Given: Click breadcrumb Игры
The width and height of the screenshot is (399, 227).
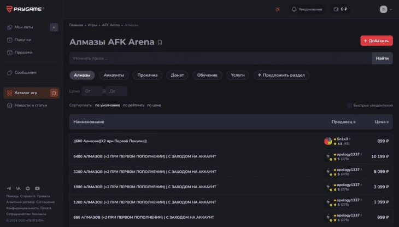Looking at the screenshot, I should pos(92,25).
